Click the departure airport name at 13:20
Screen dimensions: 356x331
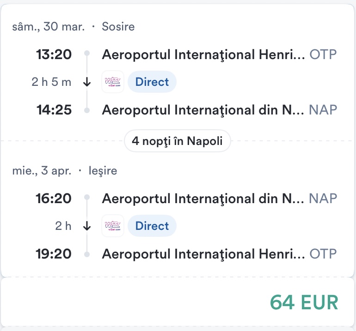(203, 54)
